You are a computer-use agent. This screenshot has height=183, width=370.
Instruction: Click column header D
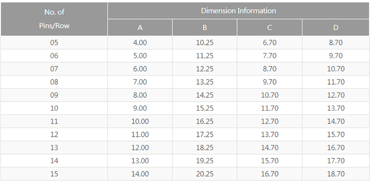(335, 27)
